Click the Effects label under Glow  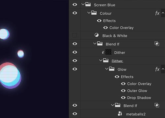127,77
